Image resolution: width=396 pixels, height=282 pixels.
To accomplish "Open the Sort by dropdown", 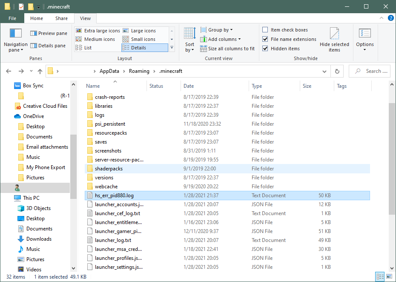I will [189, 40].
